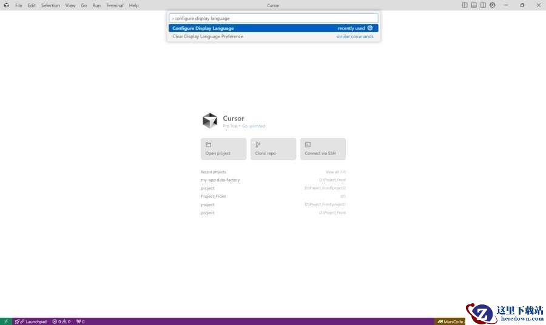Click the ports forwarded indicator in status bar
This screenshot has height=325, width=546.
pos(81,321)
